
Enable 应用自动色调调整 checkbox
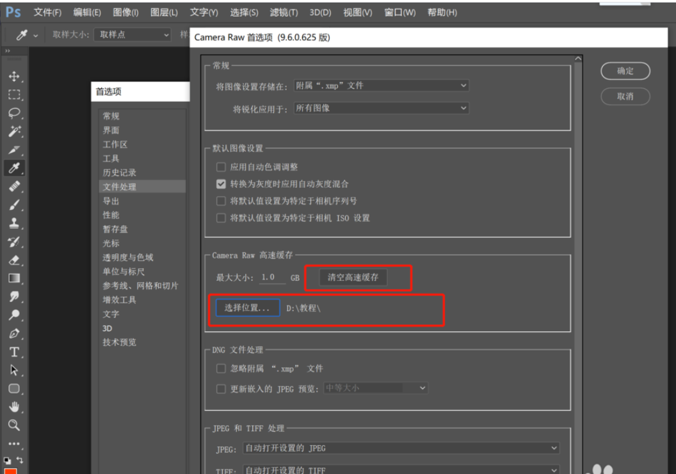click(221, 167)
